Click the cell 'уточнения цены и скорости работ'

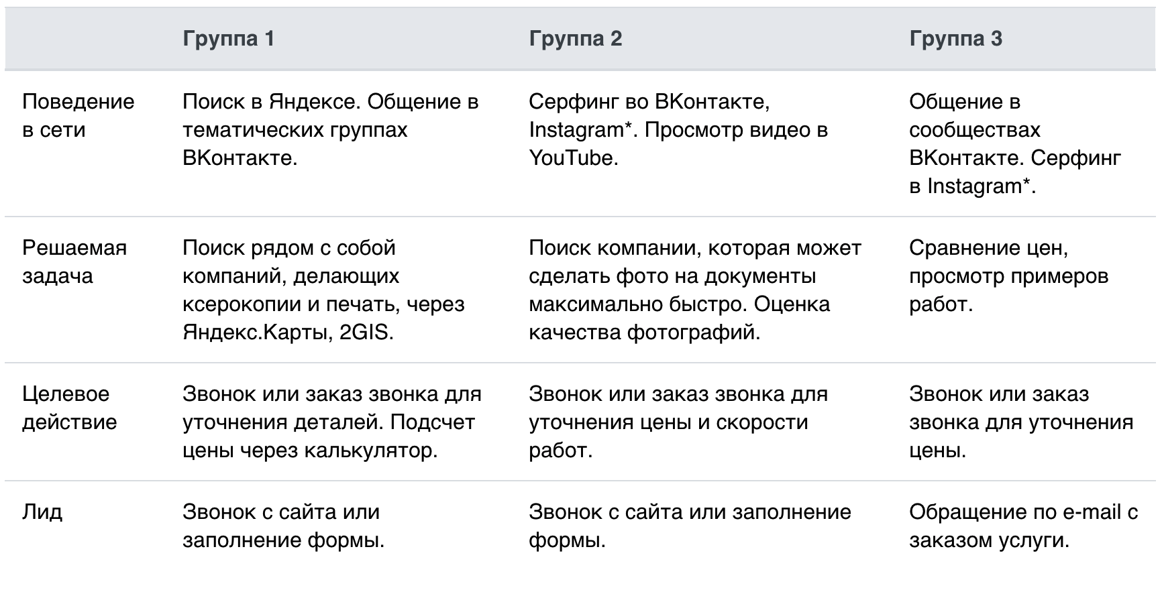coord(678,422)
